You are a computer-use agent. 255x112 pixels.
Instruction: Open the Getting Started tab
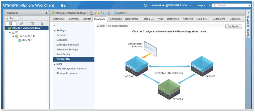[59, 19]
